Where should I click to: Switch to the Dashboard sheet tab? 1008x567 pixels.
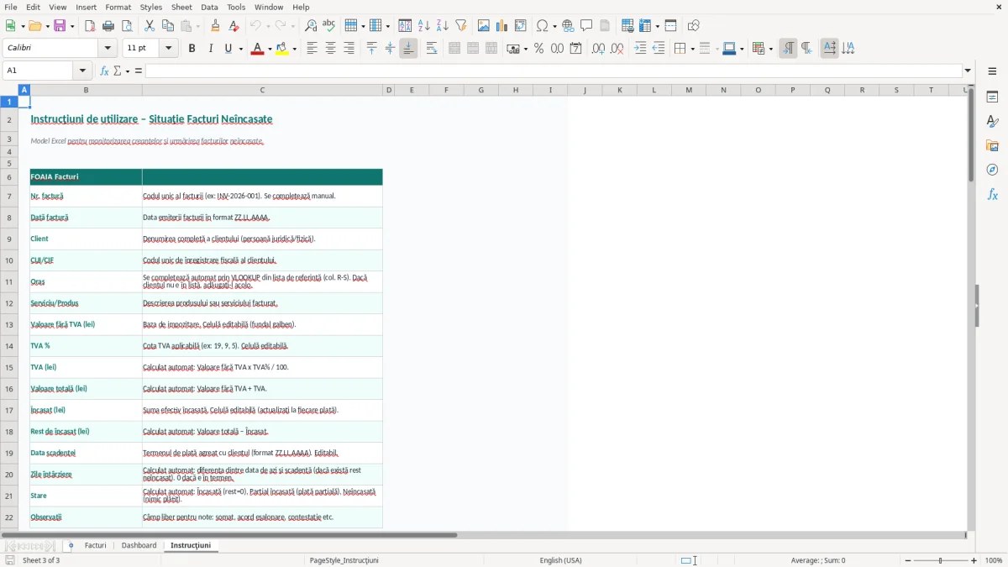click(x=139, y=545)
